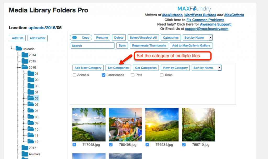The image size is (268, 159).
Task: Open the 2015 folder icon
Action: click(25, 61)
